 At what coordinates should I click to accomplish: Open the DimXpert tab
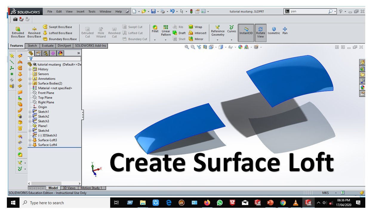(x=64, y=46)
